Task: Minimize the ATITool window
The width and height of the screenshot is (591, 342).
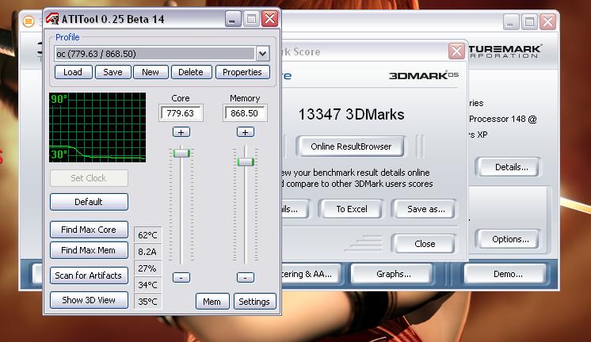Action: [233, 19]
